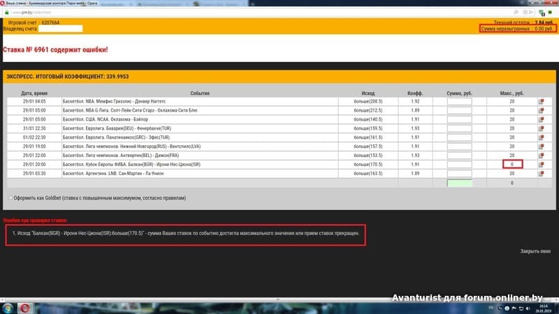Click the sum field for Бавария - Фенербахче row
Image resolution: width=559 pixels, height=314 pixels.
[459, 128]
